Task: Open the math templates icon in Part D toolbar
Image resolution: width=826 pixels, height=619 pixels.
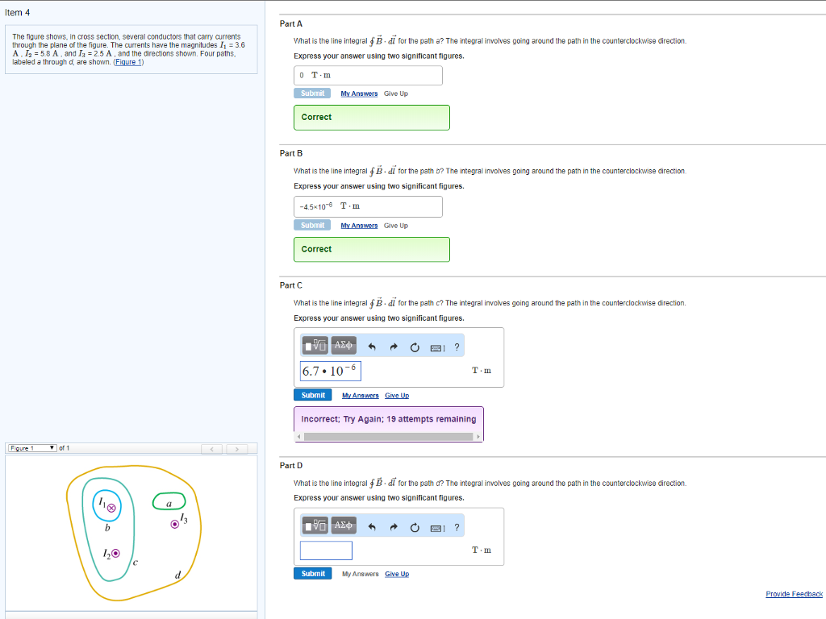Action: pyautogui.click(x=315, y=526)
